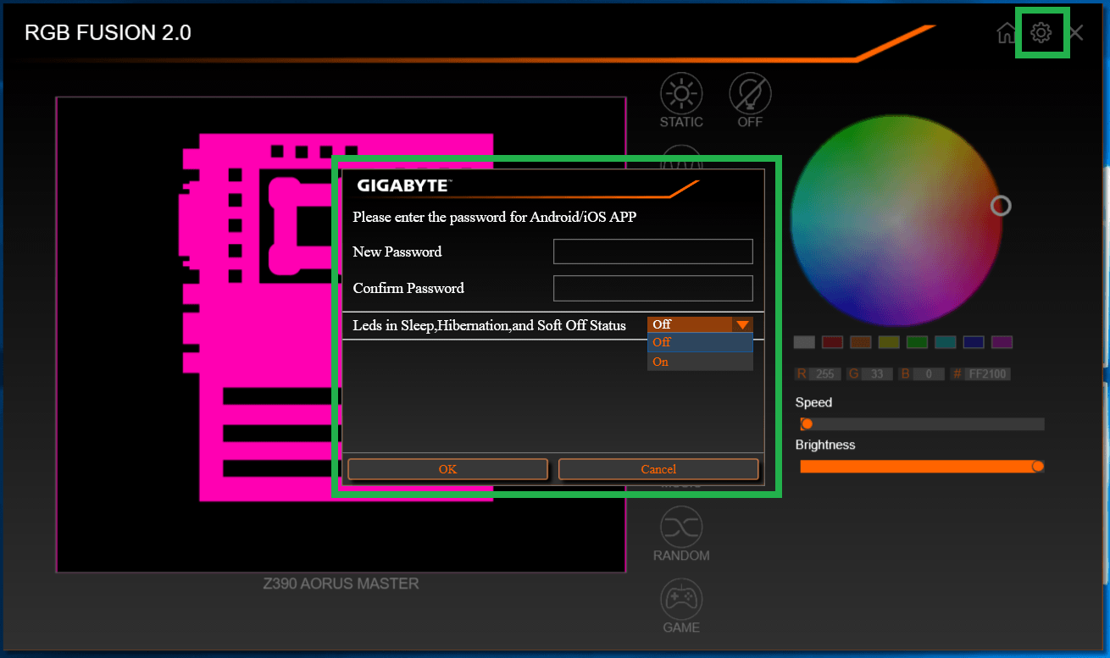The width and height of the screenshot is (1110, 658).
Task: Click the B value field showing 0
Action: pyautogui.click(x=928, y=373)
